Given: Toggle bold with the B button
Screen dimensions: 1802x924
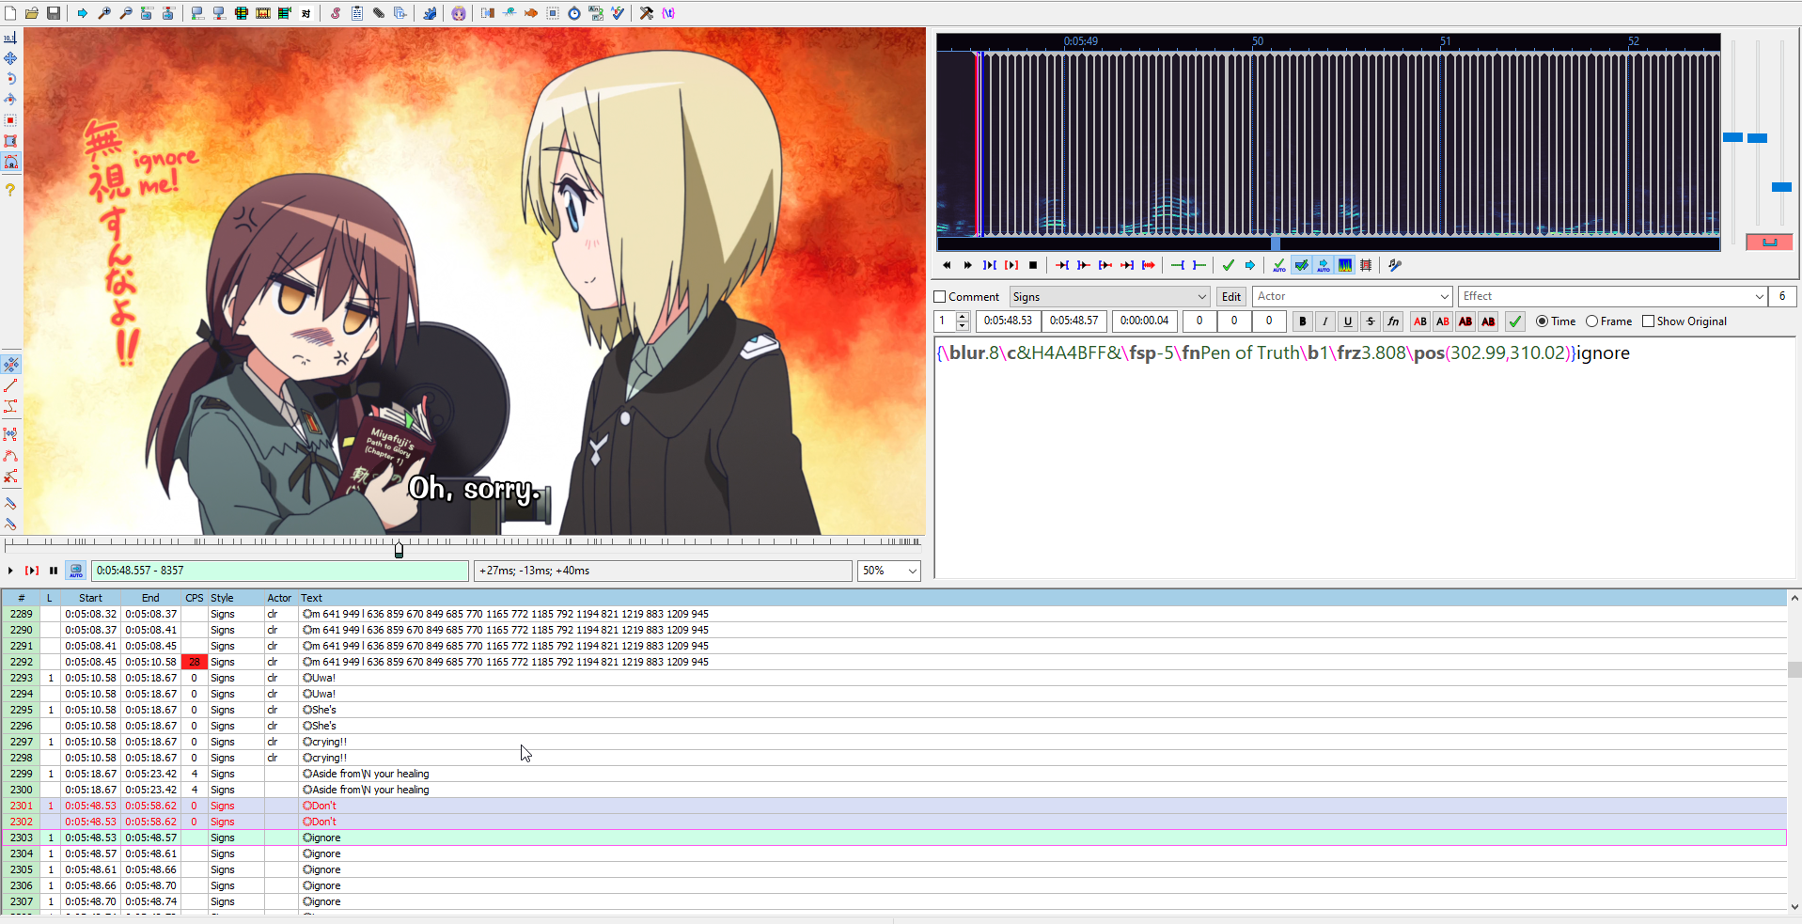Looking at the screenshot, I should click(x=1303, y=321).
